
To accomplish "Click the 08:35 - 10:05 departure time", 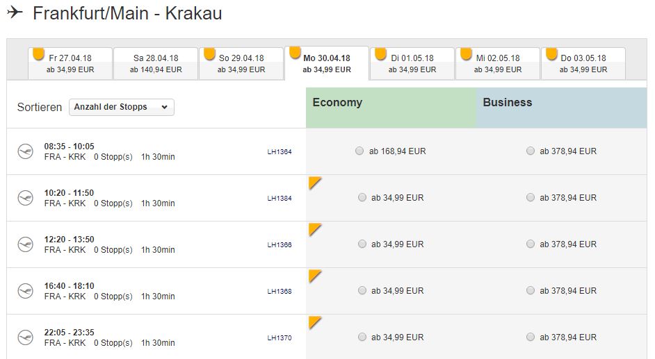I will [70, 147].
